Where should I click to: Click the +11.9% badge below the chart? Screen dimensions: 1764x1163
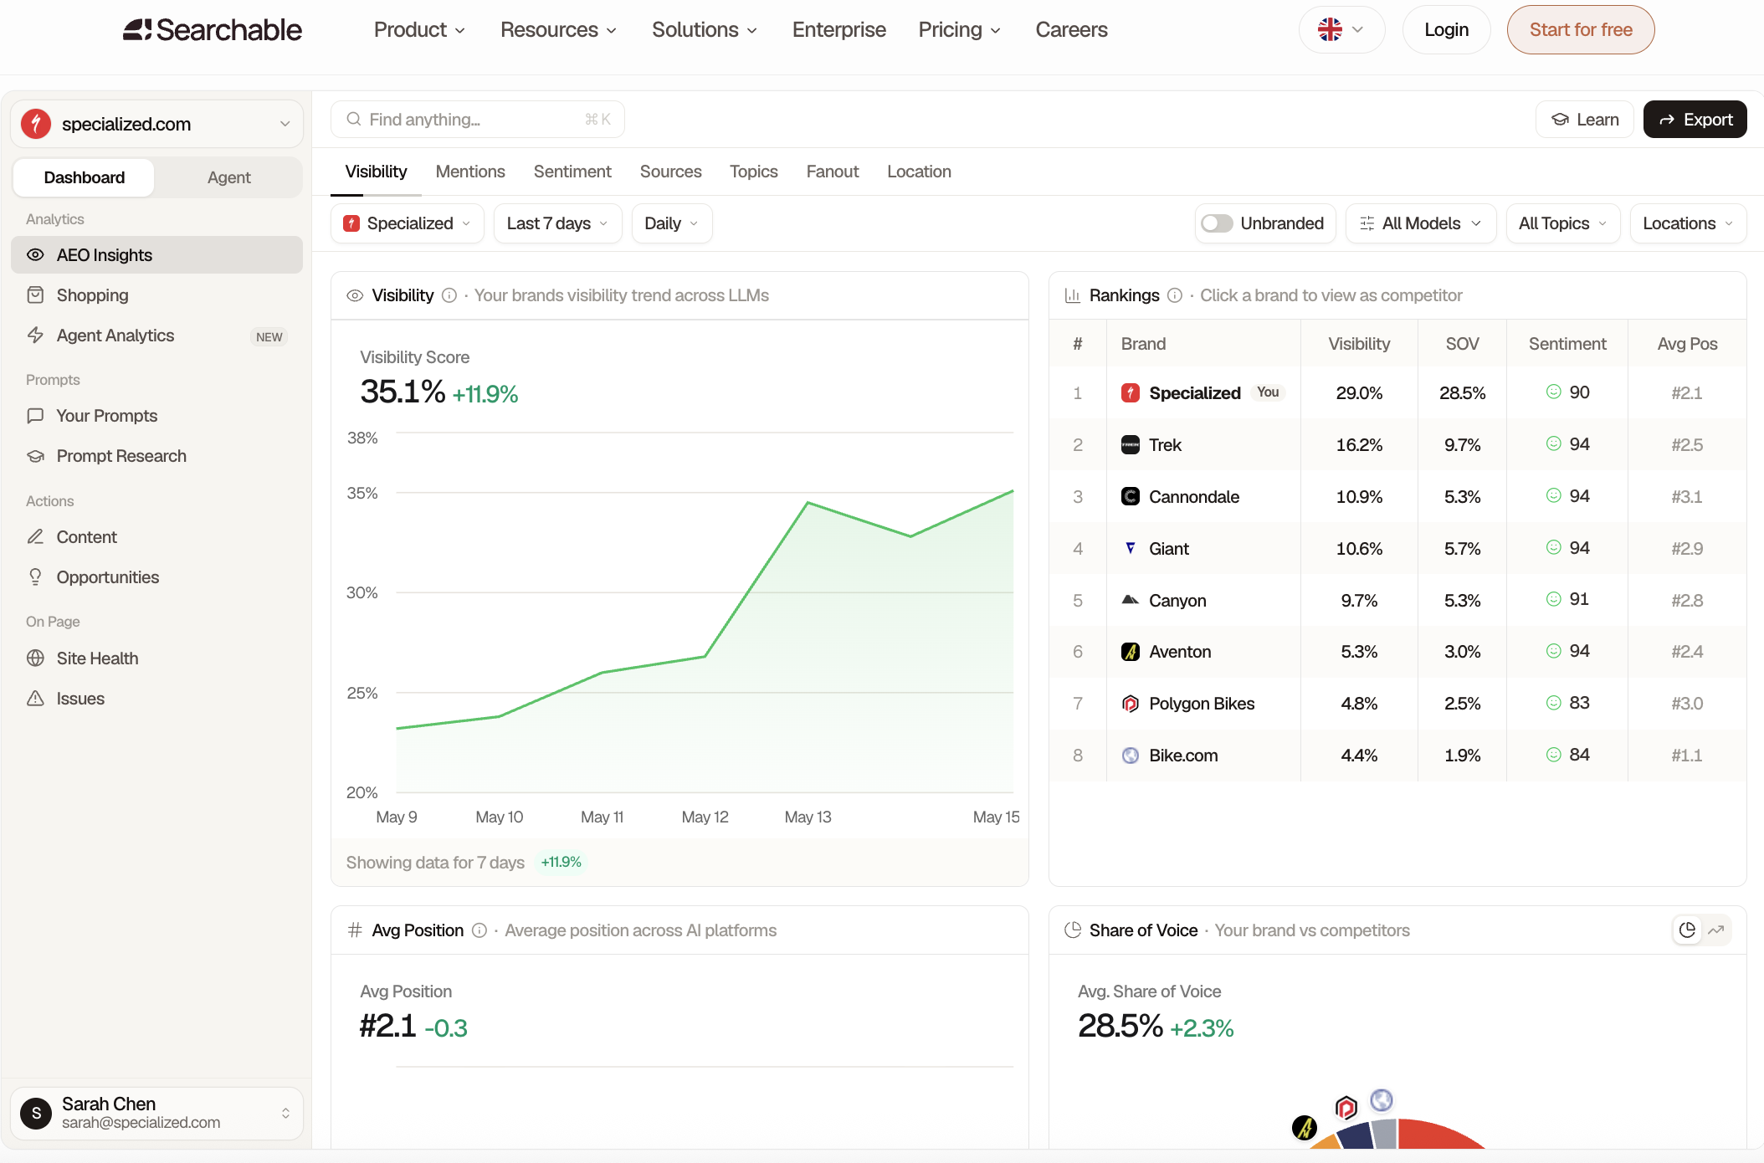[561, 863]
